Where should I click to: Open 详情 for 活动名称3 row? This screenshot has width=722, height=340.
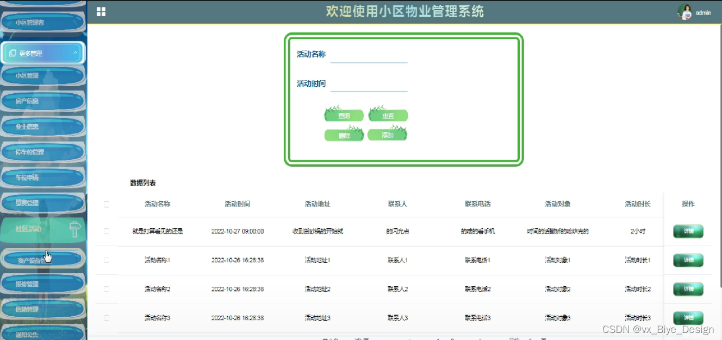[688, 318]
